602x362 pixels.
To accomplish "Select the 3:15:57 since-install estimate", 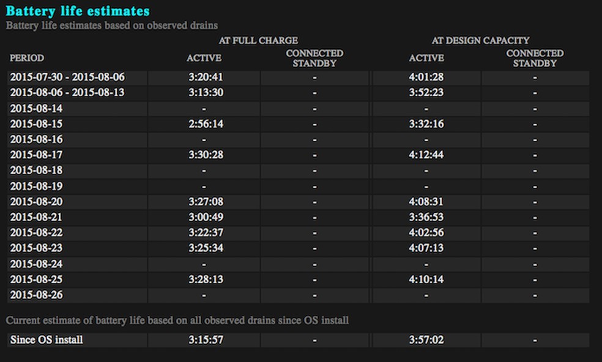I will 204,339.
